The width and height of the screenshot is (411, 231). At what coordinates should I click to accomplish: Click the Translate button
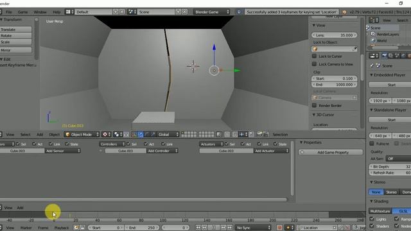click(15, 30)
